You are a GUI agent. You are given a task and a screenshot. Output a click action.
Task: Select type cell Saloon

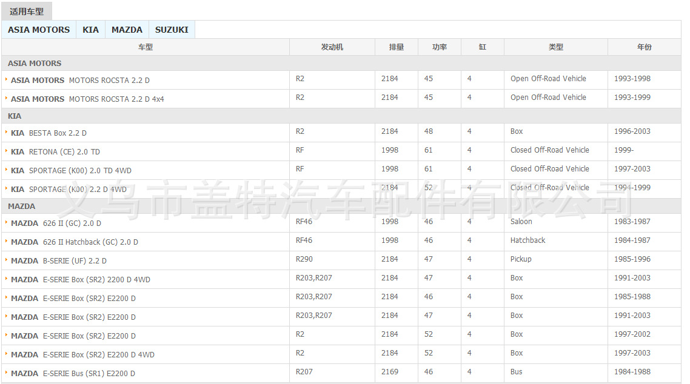click(x=521, y=222)
